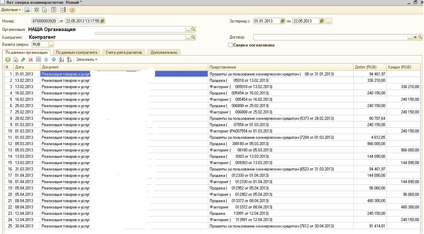Click the green add row icon
This screenshot has height=234, width=424.
pyautogui.click(x=8, y=60)
